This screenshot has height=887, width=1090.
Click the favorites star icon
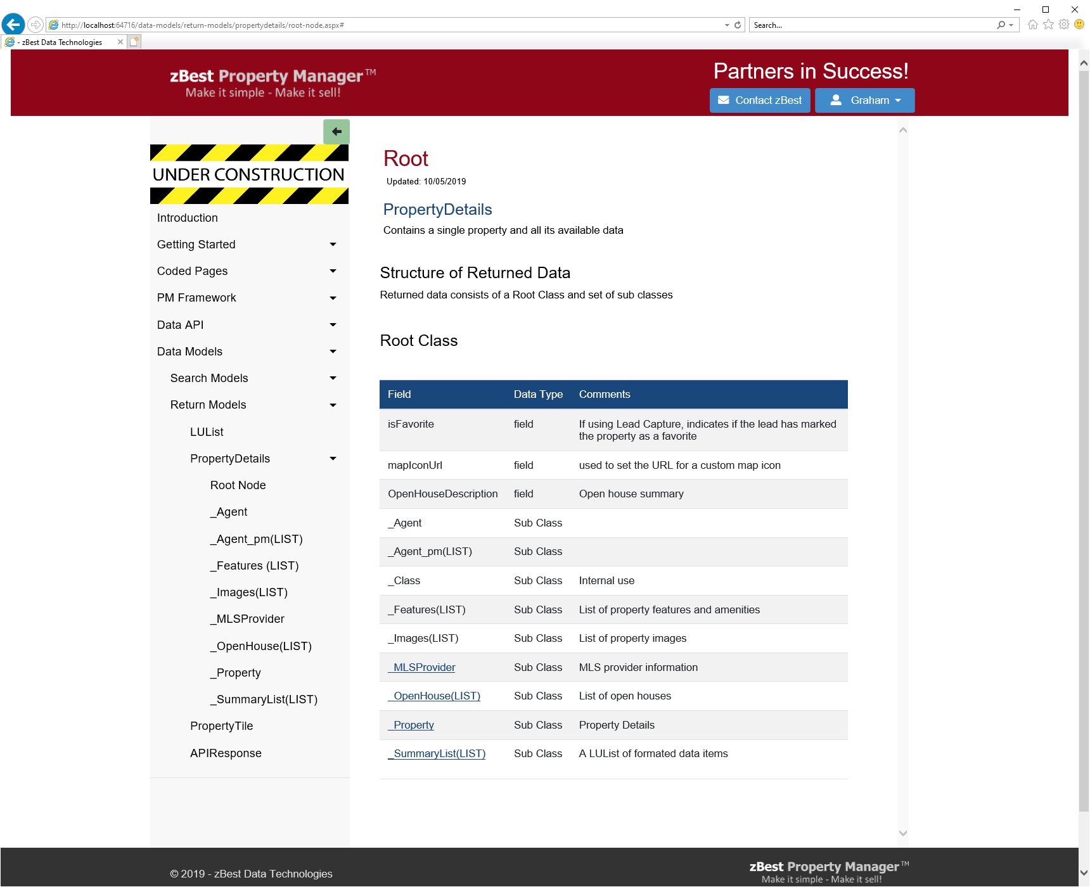pos(1048,25)
